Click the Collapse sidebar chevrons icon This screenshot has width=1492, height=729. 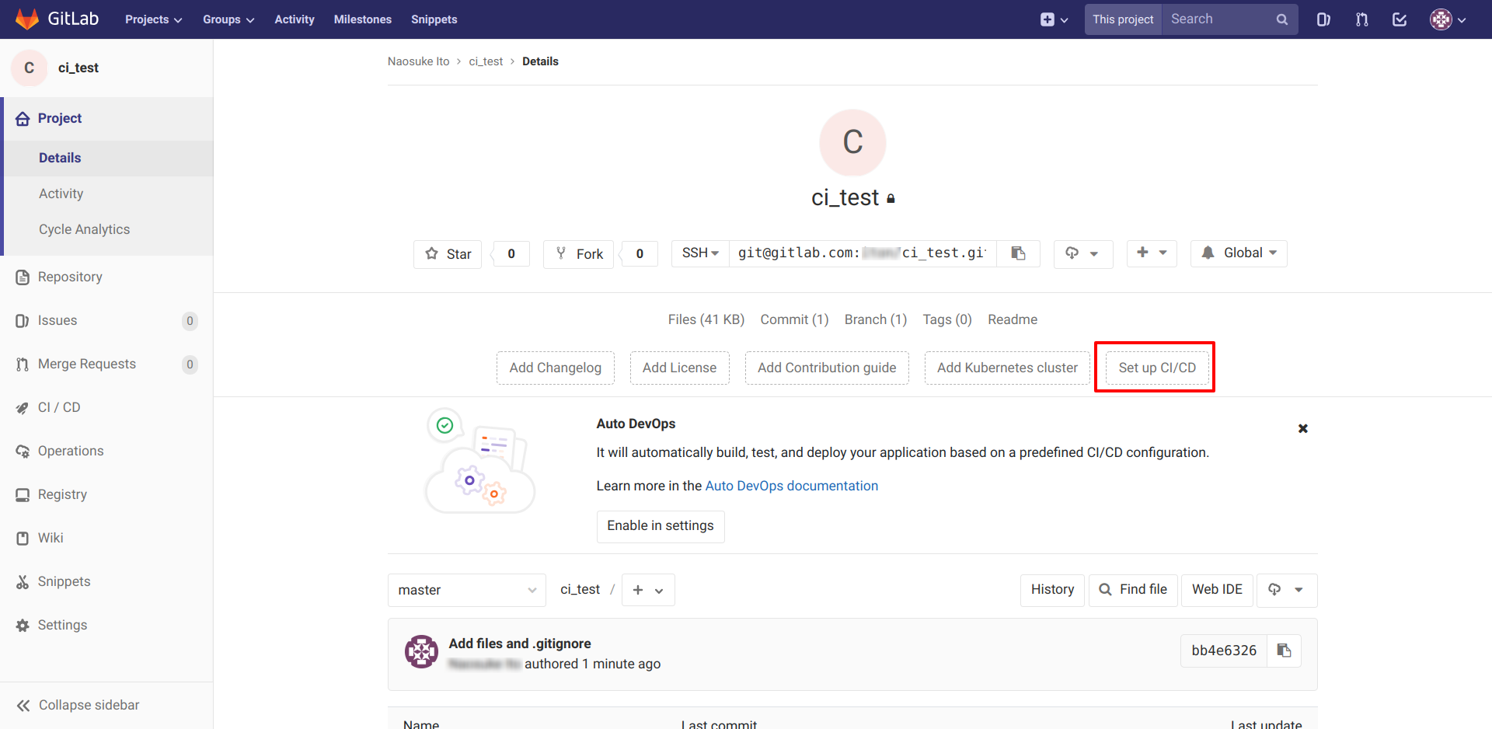tap(23, 705)
